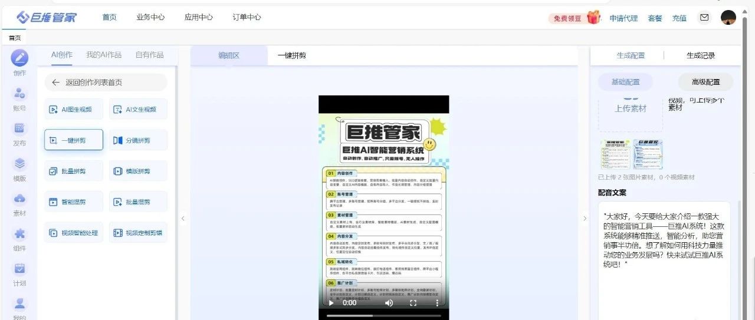Select the 一键拼剪 tool button
The image size is (755, 320).
tap(74, 140)
